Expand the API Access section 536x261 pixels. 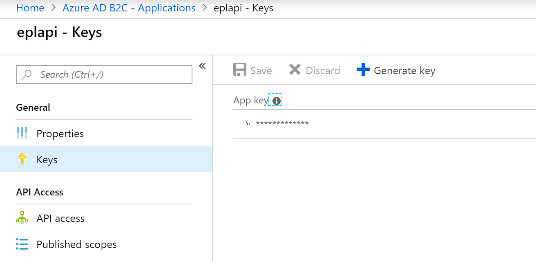39,192
